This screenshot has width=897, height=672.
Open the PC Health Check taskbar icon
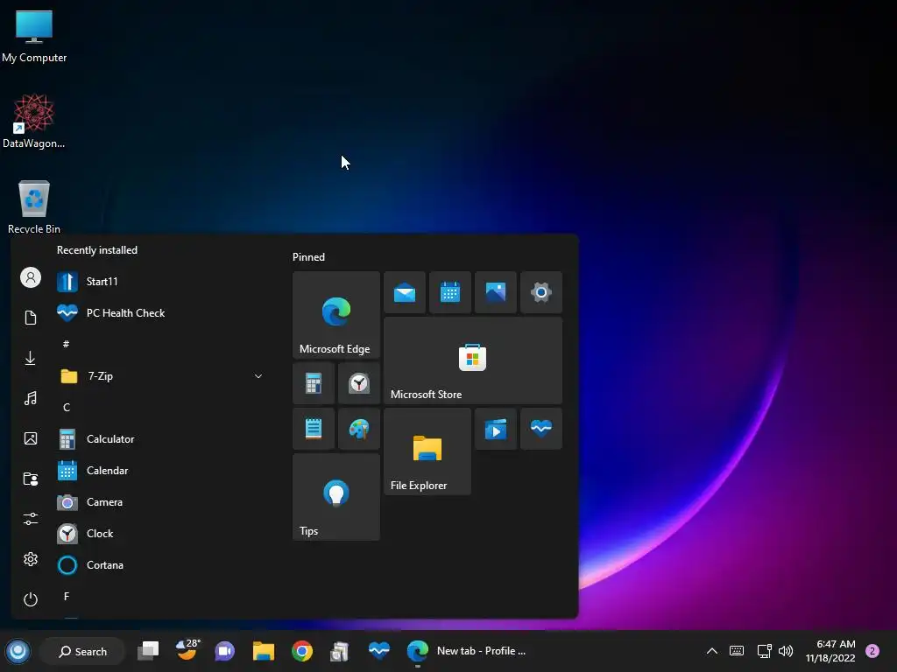(x=378, y=651)
